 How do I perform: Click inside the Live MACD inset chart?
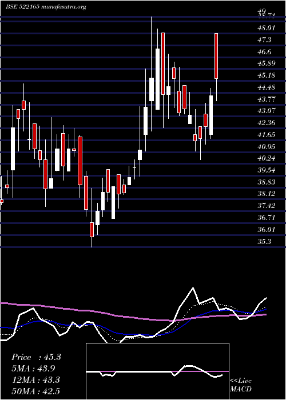click(157, 371)
